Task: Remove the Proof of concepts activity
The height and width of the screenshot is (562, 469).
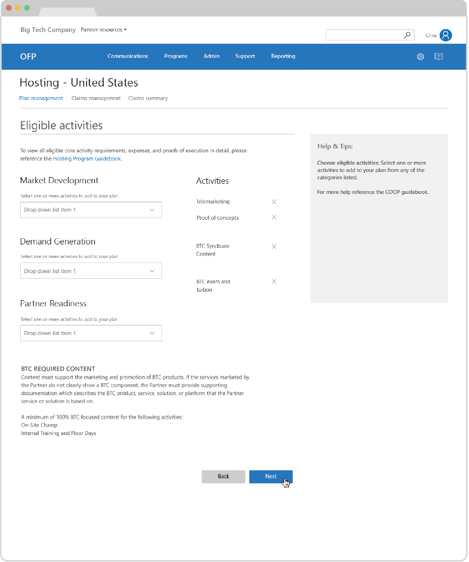Action: (274, 217)
